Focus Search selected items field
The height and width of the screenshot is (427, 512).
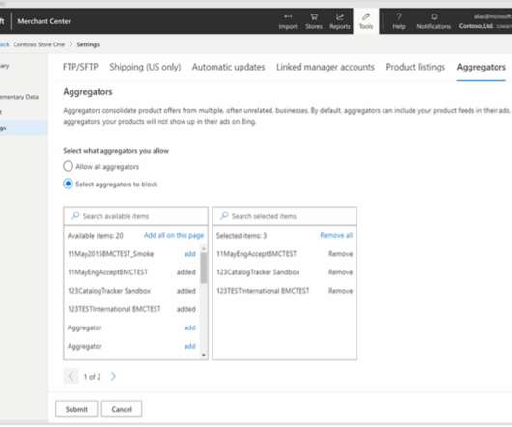click(284, 216)
